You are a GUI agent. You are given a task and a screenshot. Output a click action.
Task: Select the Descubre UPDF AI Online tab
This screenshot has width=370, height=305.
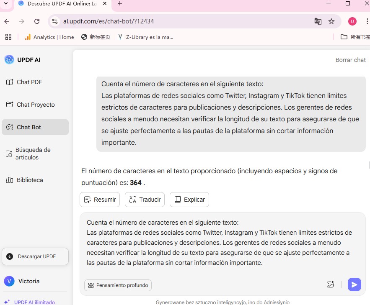tap(62, 4)
